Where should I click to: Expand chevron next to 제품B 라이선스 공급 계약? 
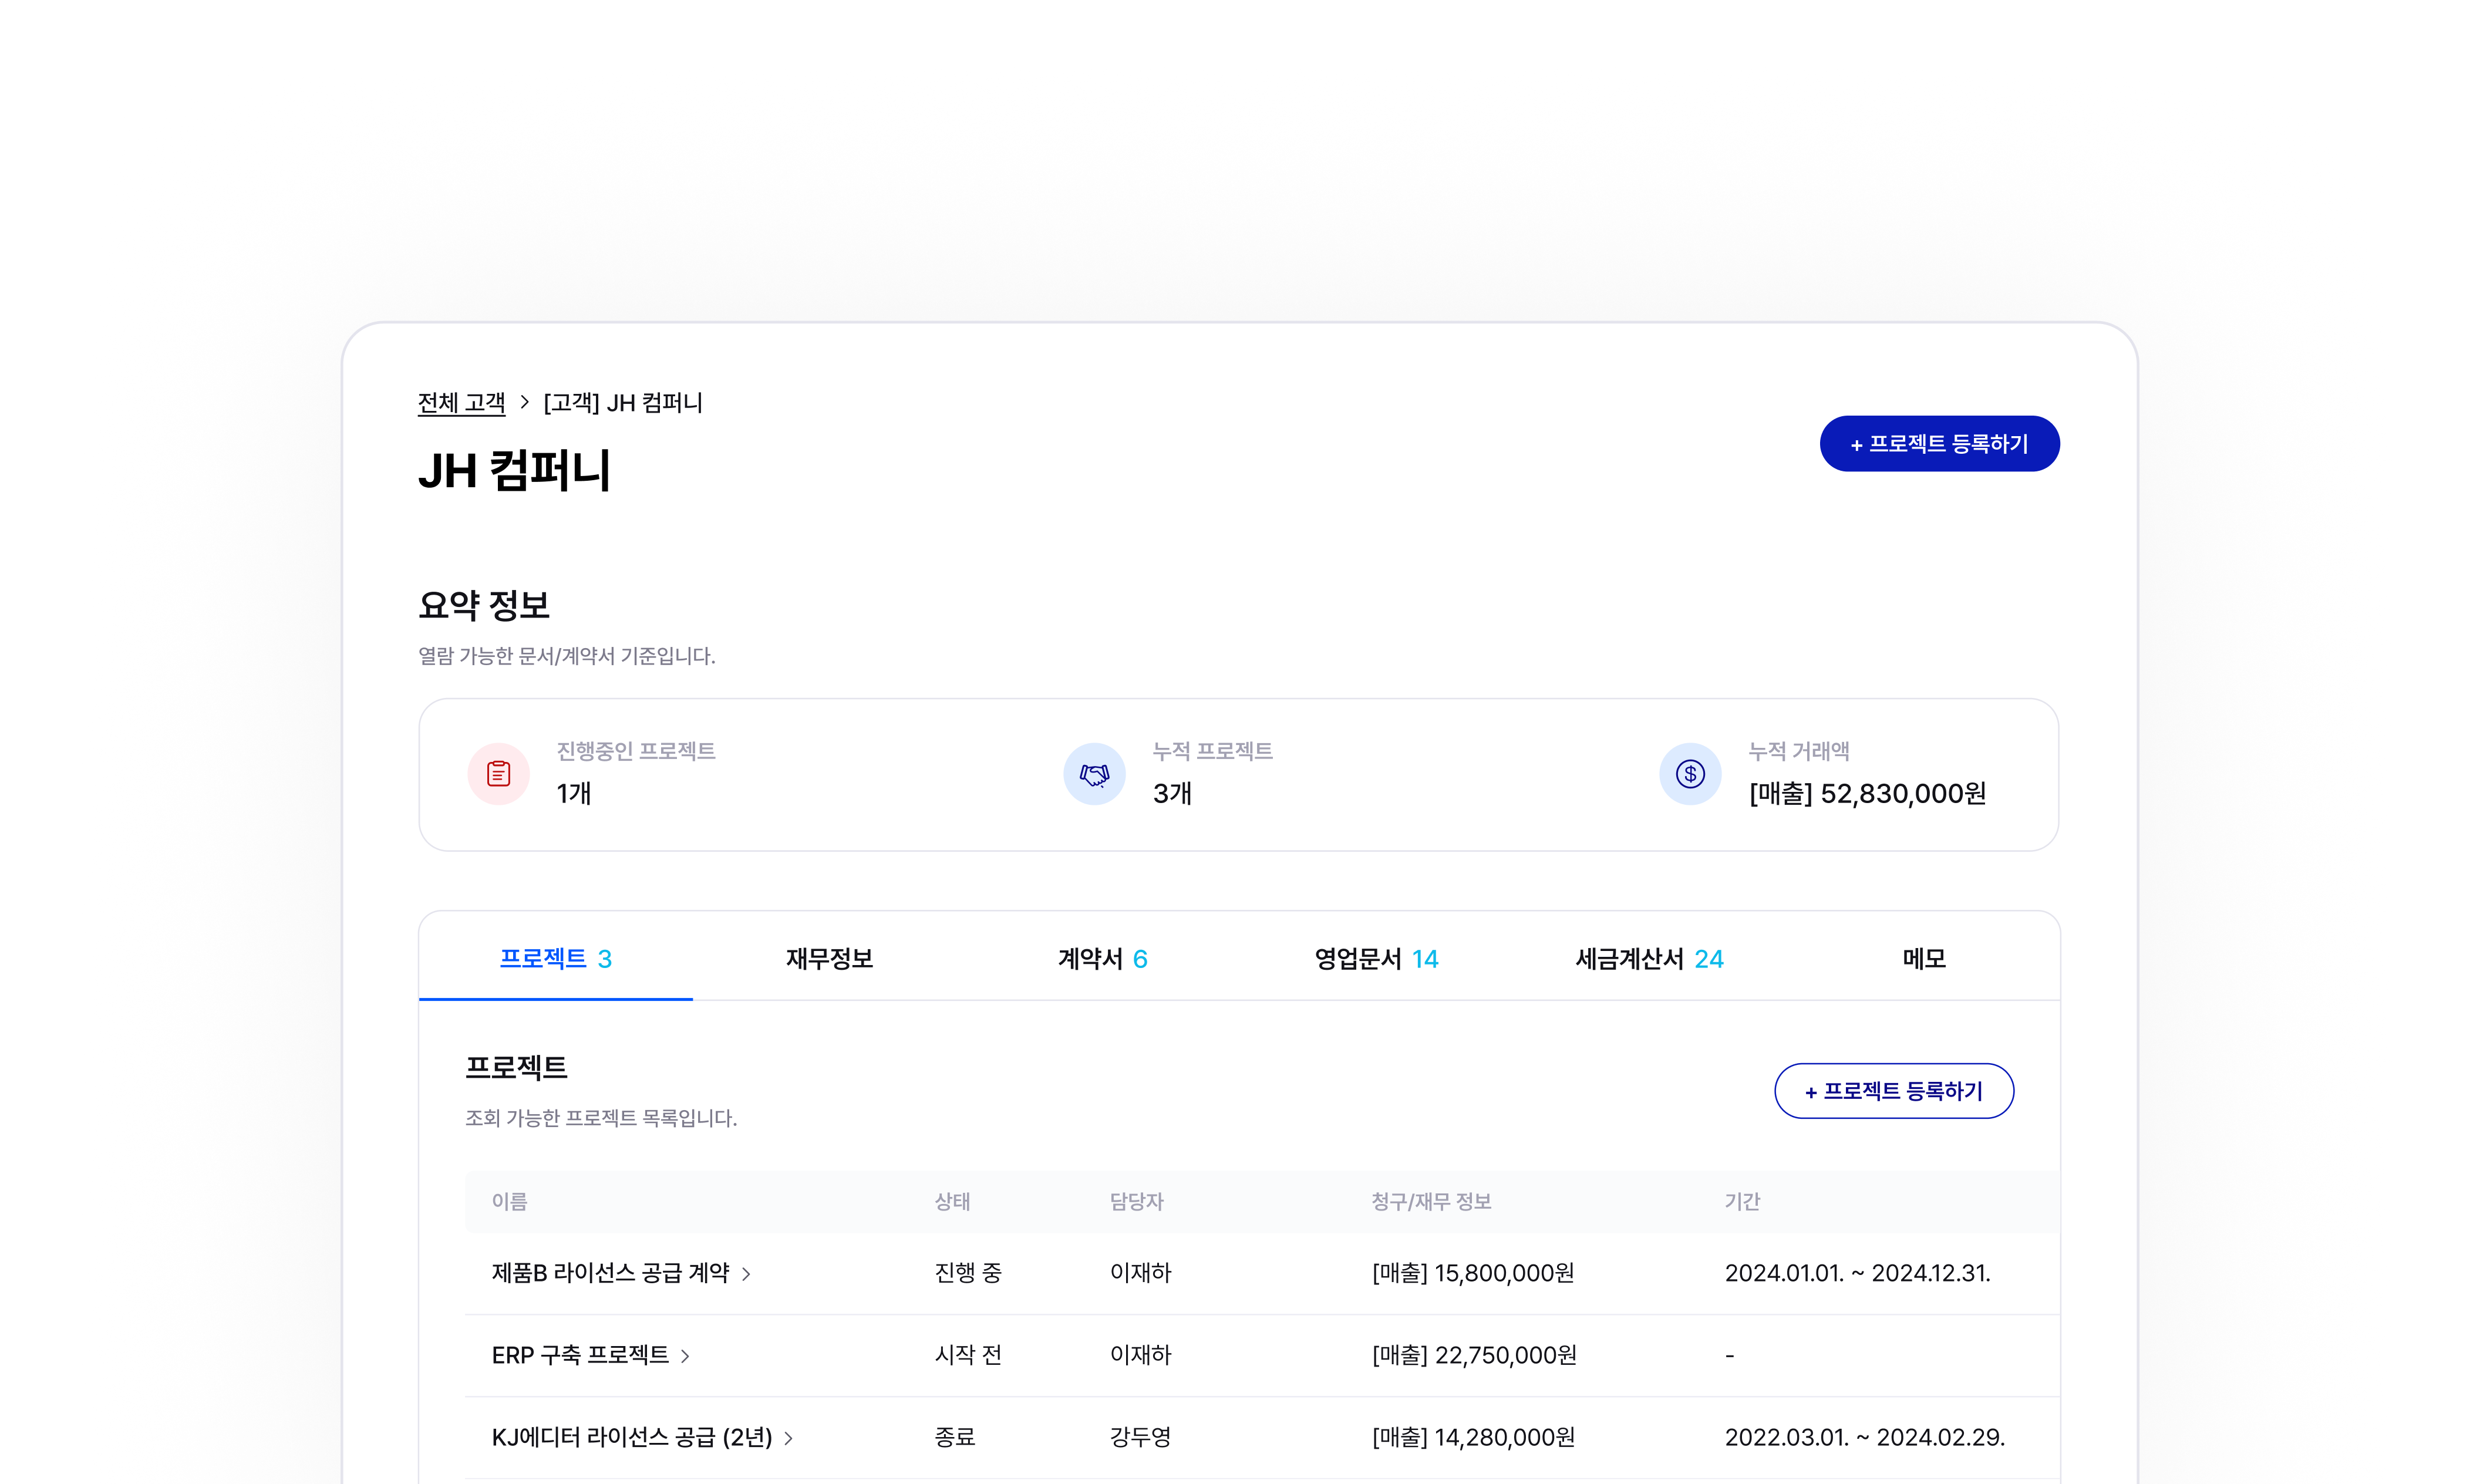[x=746, y=1274]
